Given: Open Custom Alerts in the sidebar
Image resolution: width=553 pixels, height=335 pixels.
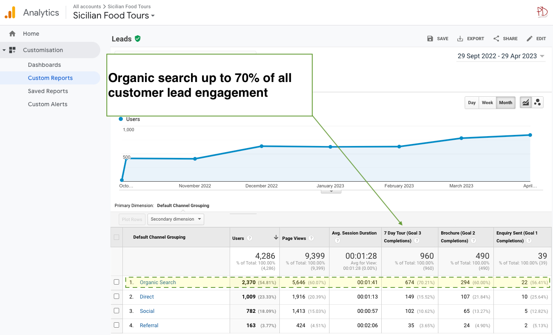Looking at the screenshot, I should point(48,104).
